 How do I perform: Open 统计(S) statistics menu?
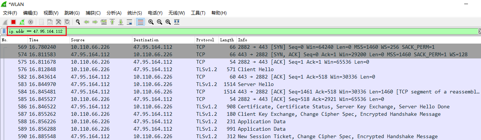coord(135,13)
